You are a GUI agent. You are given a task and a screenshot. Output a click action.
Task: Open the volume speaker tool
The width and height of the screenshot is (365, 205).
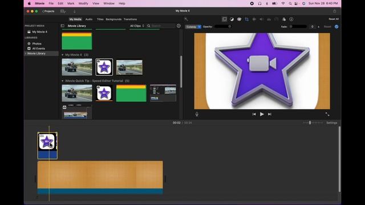[x=261, y=19]
